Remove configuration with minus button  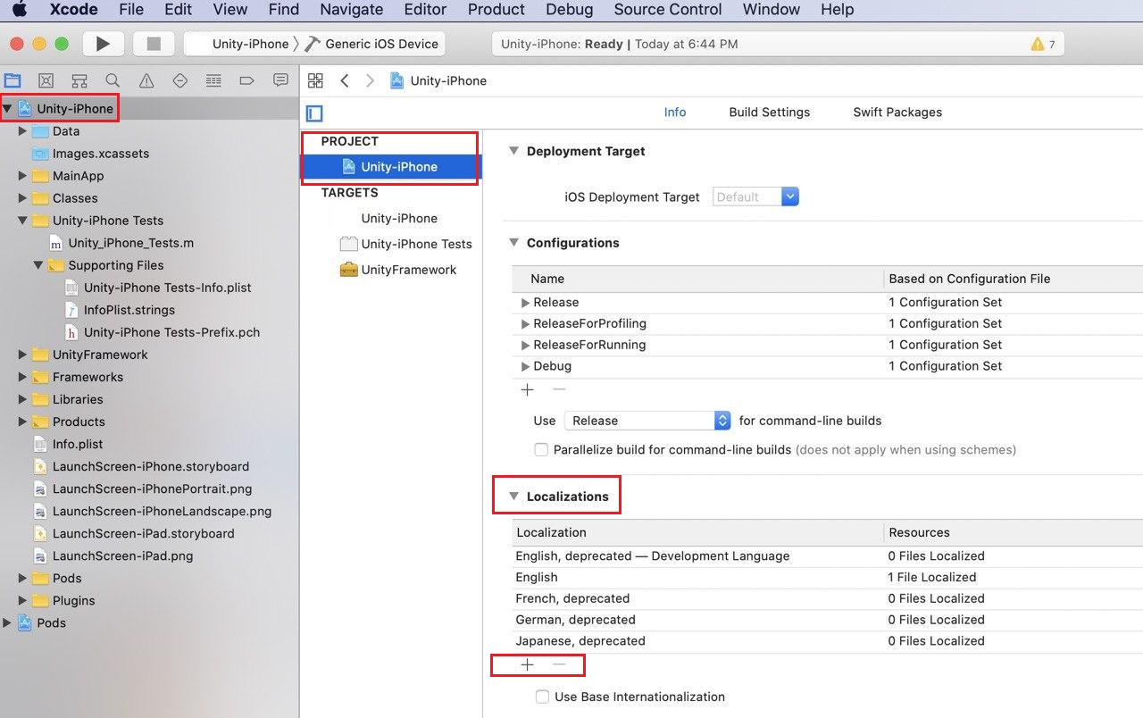(x=559, y=389)
